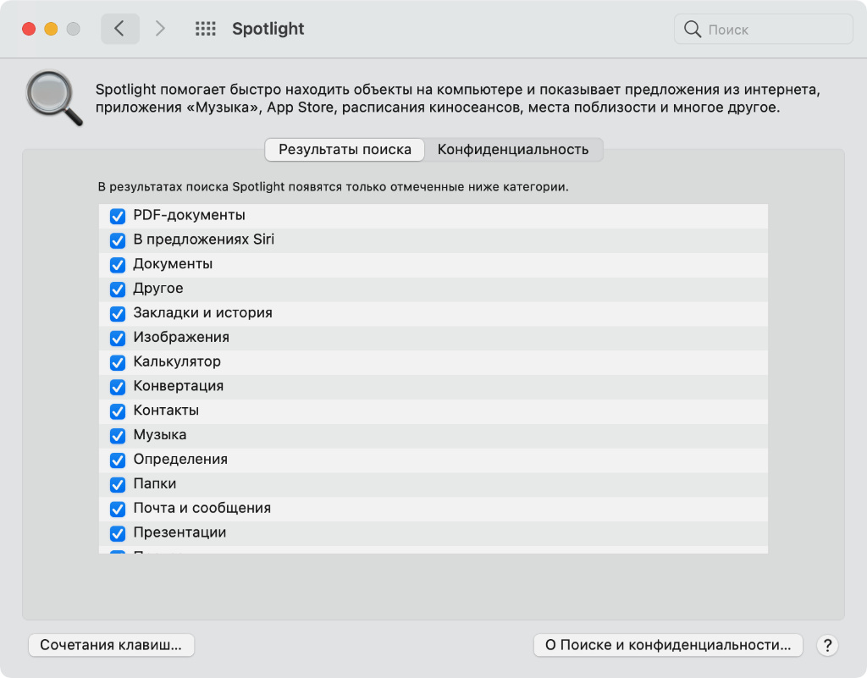Uncheck the Музыка checkbox
Screen dimensions: 867x678
point(118,436)
